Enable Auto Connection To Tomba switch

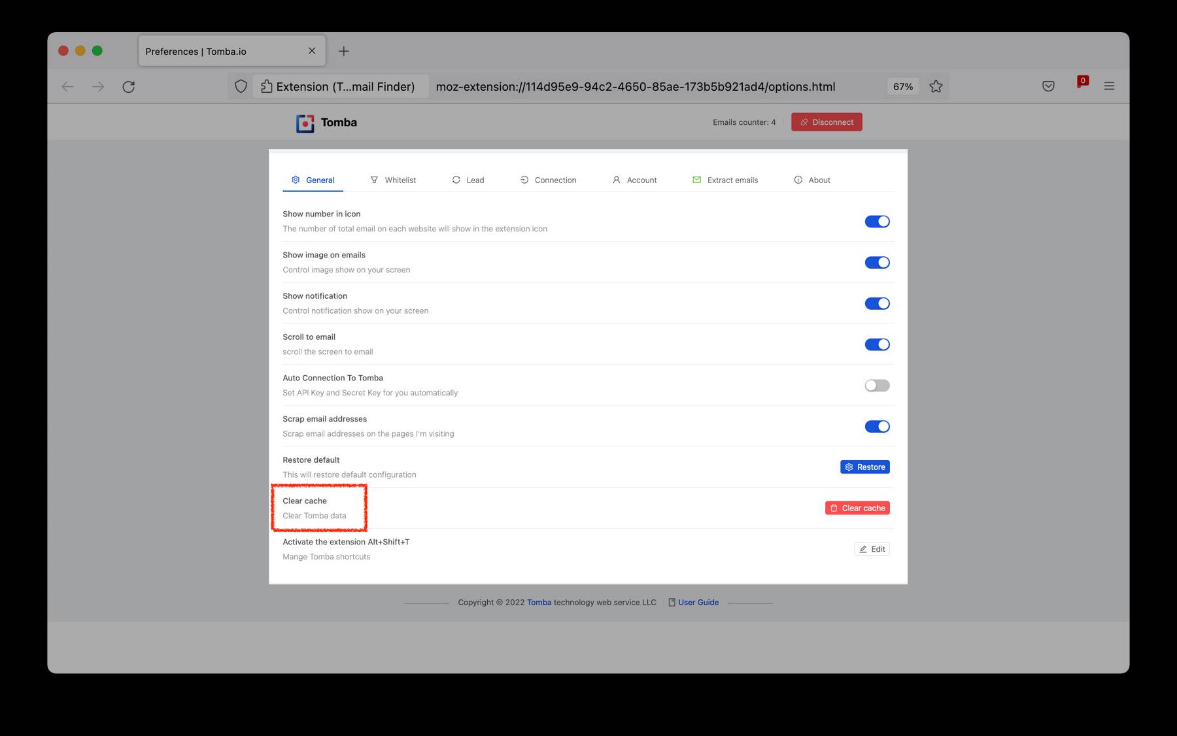point(877,386)
